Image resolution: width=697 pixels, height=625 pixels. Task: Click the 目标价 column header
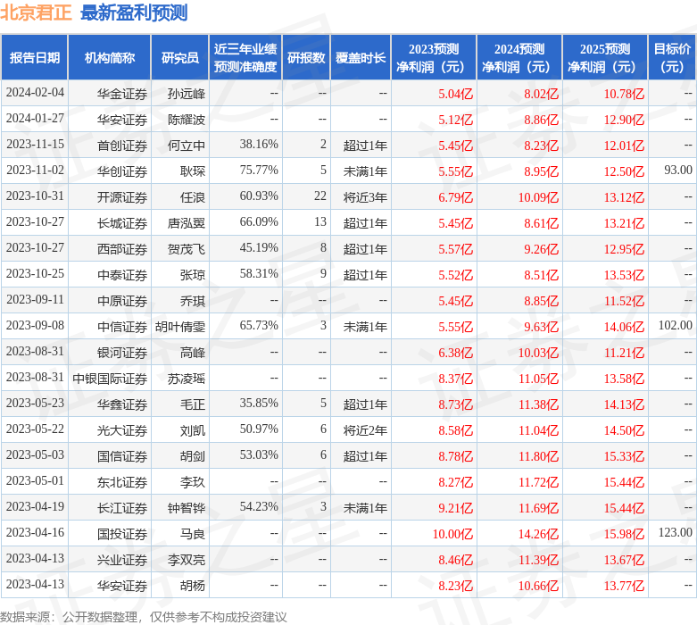pos(672,58)
